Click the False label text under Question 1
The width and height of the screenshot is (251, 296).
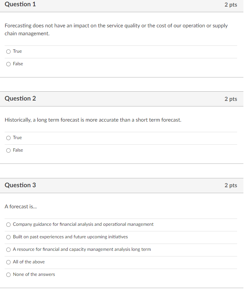[18, 64]
